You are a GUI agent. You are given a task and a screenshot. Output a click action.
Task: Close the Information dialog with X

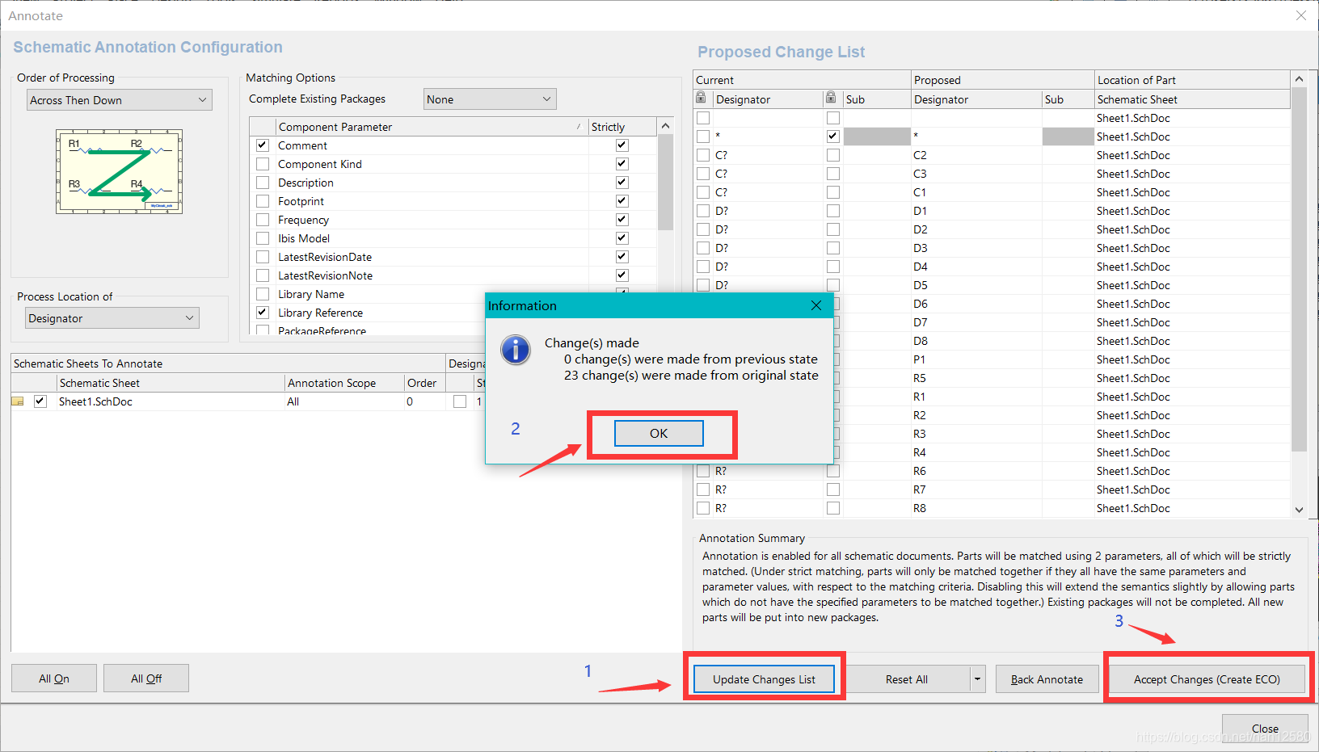pos(816,305)
